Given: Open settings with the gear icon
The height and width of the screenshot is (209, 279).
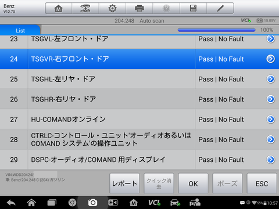Looking at the screenshot, I should pos(112,8).
